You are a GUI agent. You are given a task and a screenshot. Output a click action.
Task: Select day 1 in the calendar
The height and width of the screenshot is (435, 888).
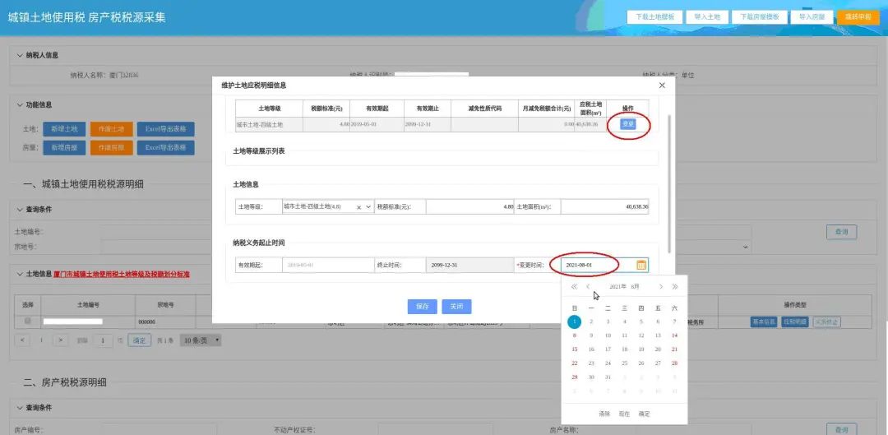(x=574, y=322)
